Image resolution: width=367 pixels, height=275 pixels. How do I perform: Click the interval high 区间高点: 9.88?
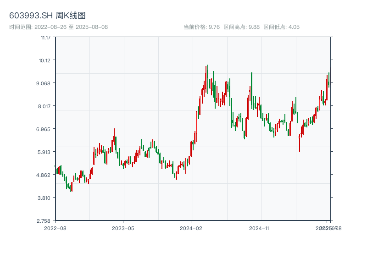pyautogui.click(x=242, y=27)
